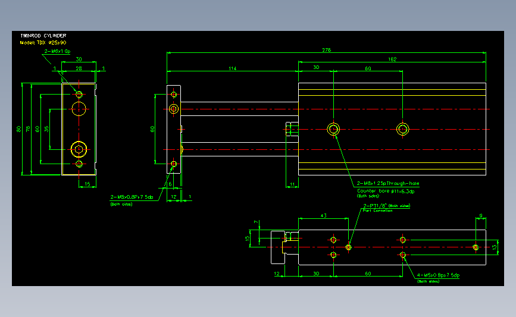Screen dimensions: 516x317
Task: Select the 43 port offset dimension
Action: pos(324,216)
